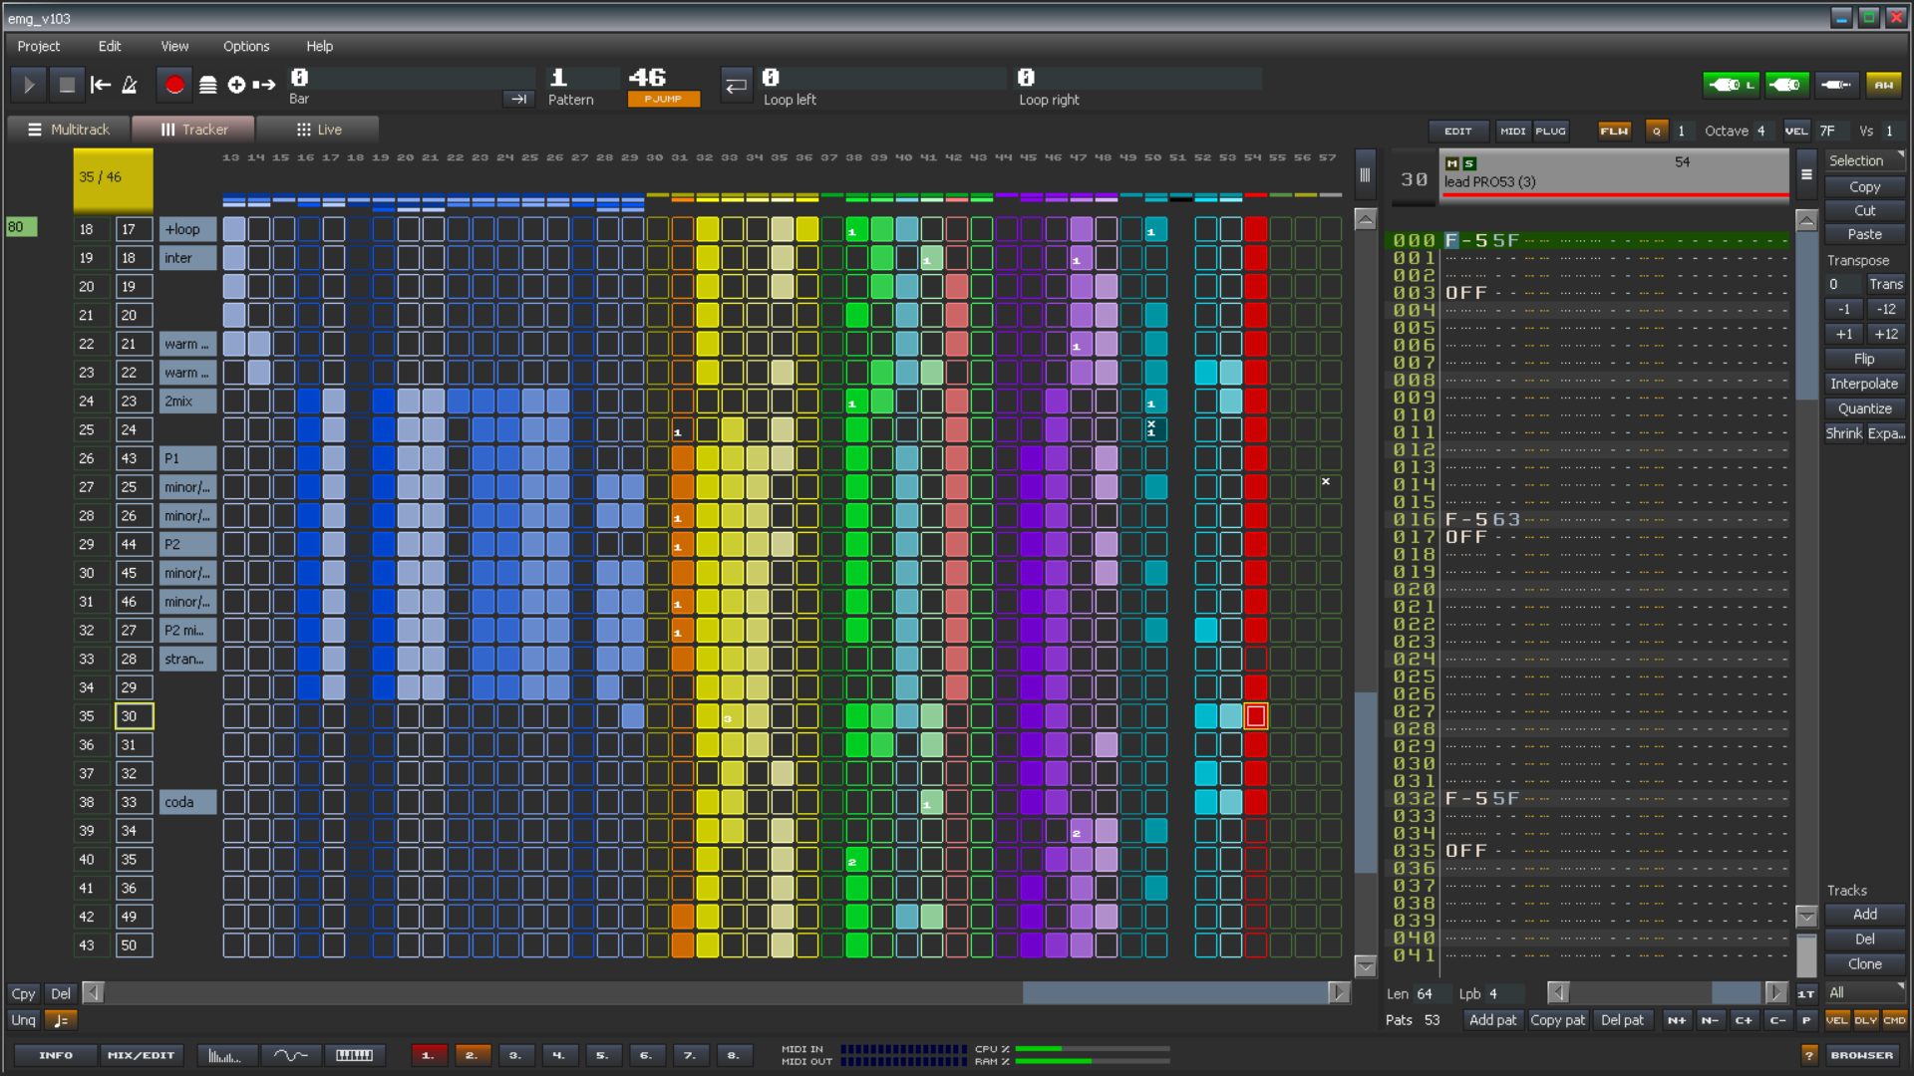Screen dimensions: 1914x1076
Task: Select the orange preset slot 2 button
Action: 472,1055
